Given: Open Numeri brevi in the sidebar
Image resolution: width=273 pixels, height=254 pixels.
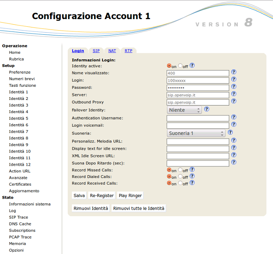Looking at the screenshot, I should pos(22,79).
